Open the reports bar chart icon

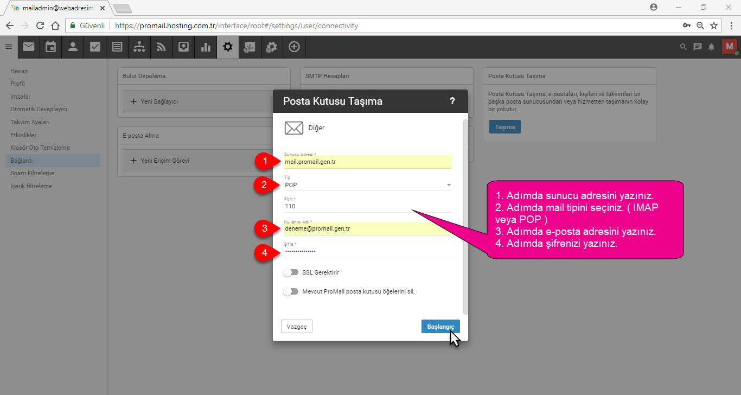[206, 47]
